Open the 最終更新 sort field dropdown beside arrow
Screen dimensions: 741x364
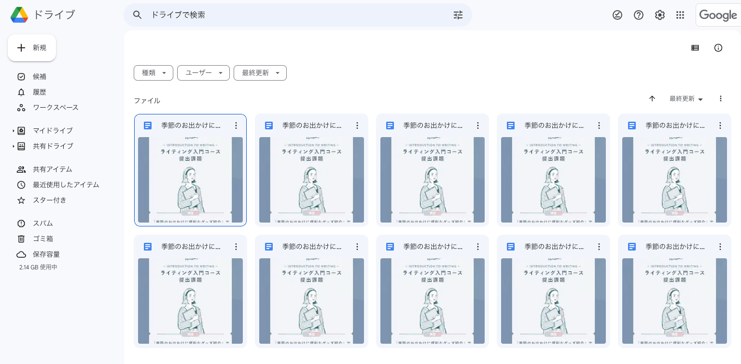686,99
